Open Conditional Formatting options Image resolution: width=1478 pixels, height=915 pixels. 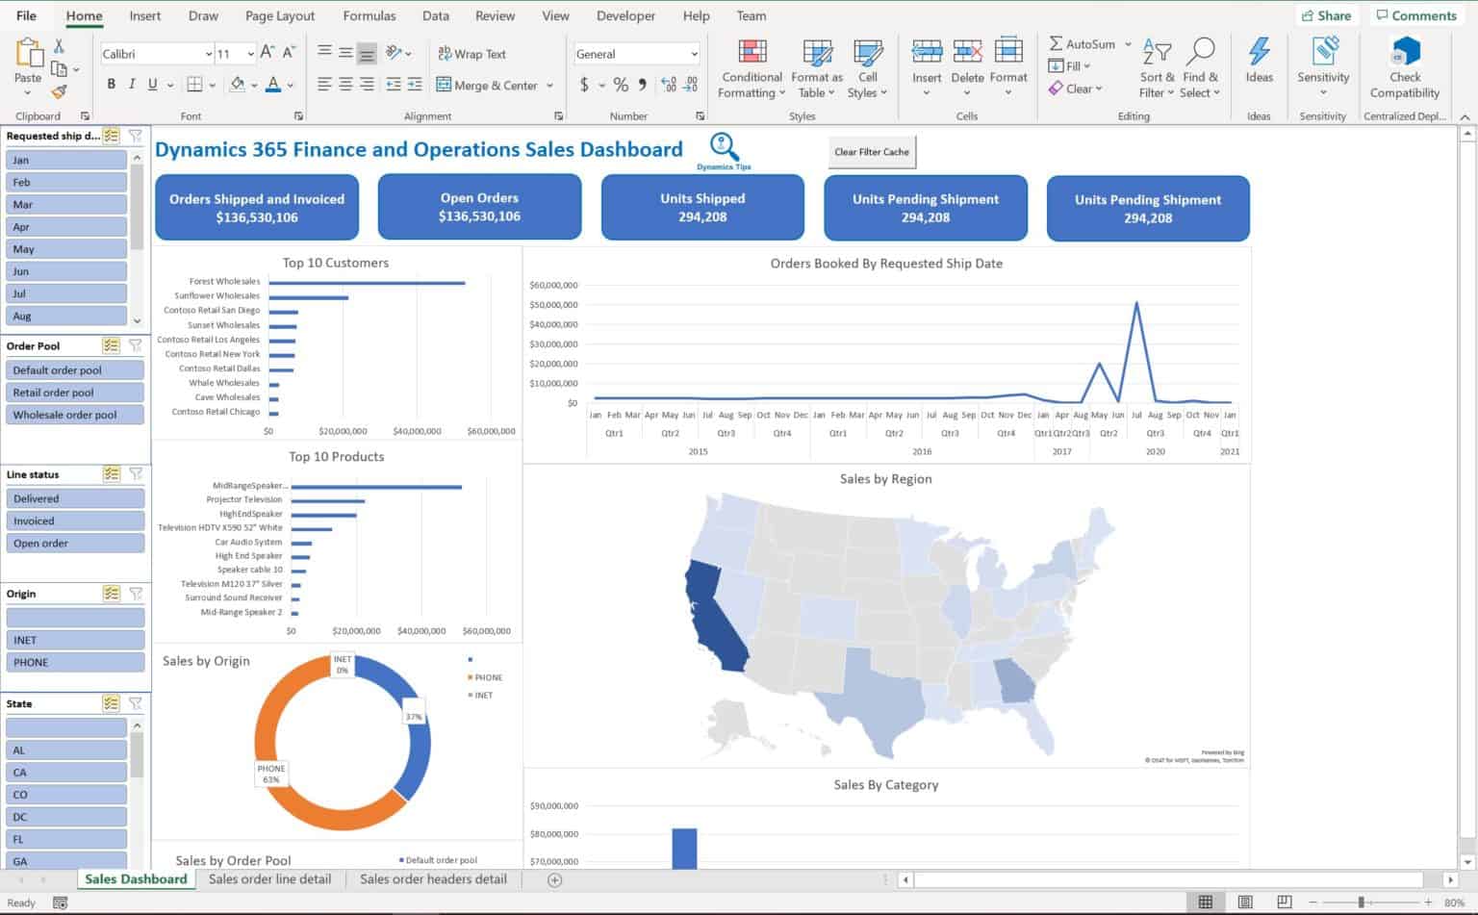[x=751, y=67]
